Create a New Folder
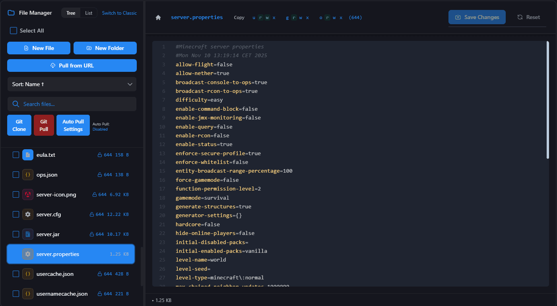Screen dimensions: 557x306 click(105, 48)
